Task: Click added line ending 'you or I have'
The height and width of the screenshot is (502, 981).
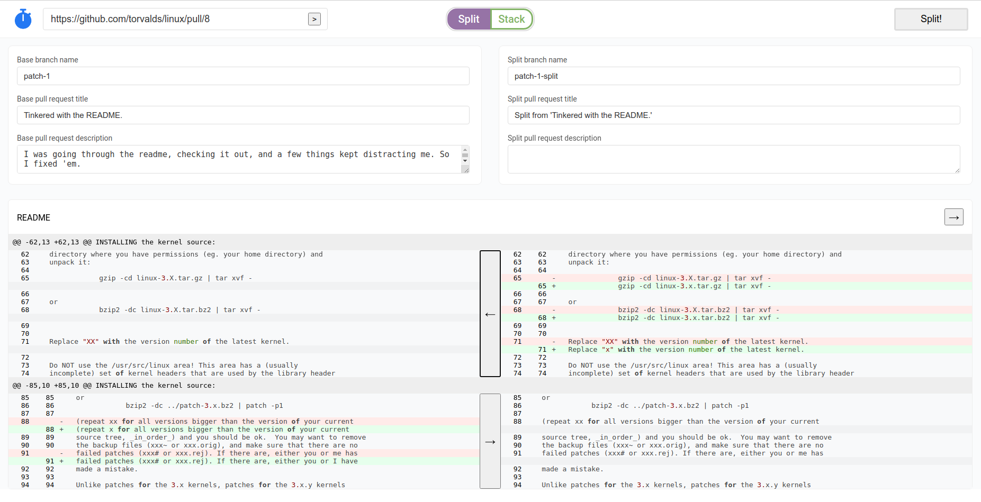Action: 244,461
